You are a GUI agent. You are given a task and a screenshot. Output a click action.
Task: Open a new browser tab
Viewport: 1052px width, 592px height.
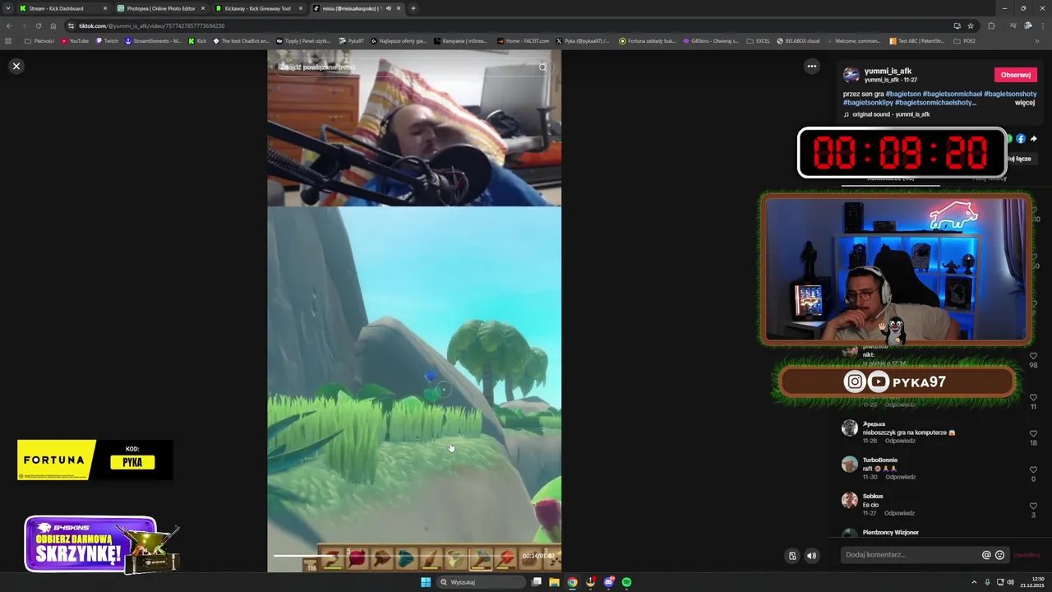click(x=413, y=8)
